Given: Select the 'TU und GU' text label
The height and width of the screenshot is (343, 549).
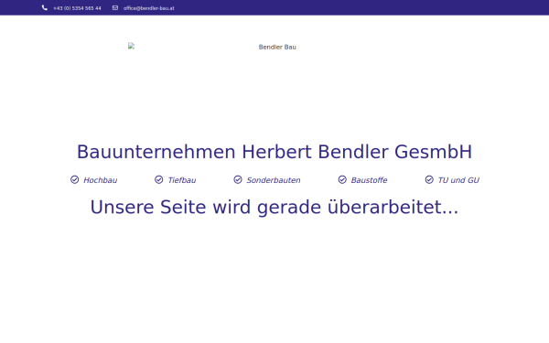Looking at the screenshot, I should [x=458, y=180].
